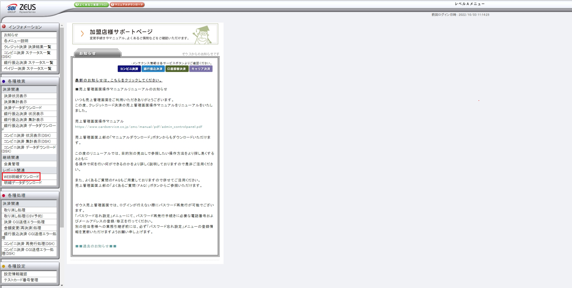Click the support page mascot illustration

point(205,34)
